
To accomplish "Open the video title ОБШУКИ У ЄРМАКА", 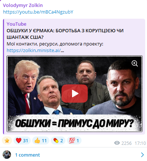I will tap(65, 34).
